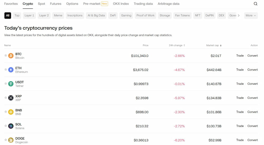This screenshot has width=264, height=145.
Task: Click the BNB coin logo
Action: click(11, 112)
